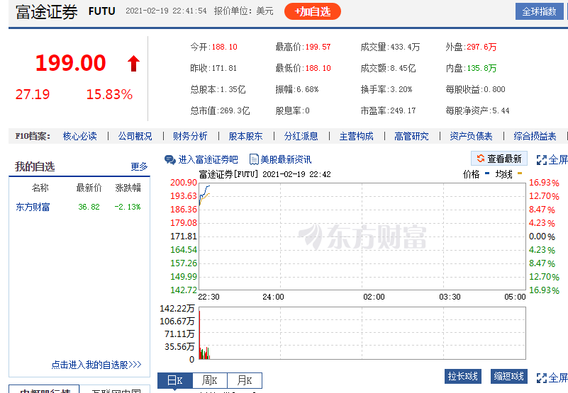Open 东方财富 in the watchlist
The image size is (568, 393).
tap(33, 207)
